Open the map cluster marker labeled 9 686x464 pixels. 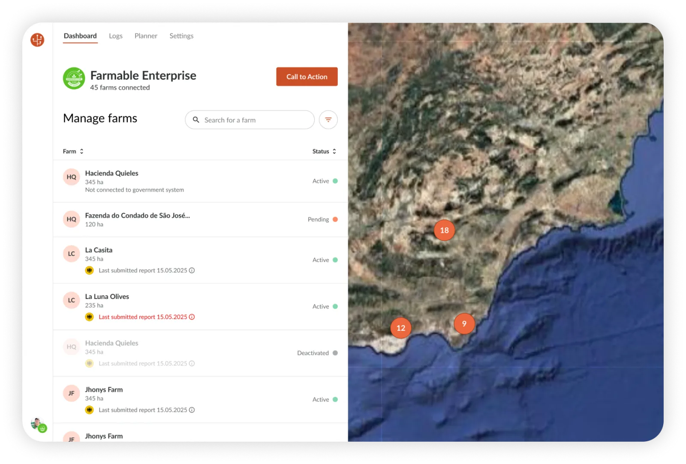(464, 324)
